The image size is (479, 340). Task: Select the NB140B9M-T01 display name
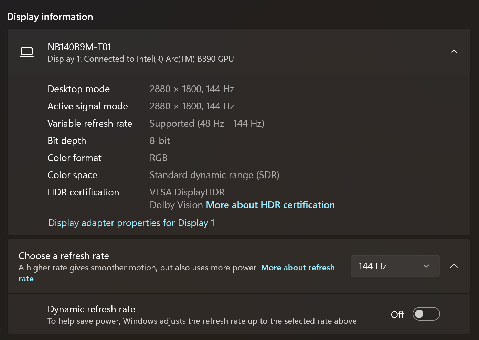tap(79, 47)
